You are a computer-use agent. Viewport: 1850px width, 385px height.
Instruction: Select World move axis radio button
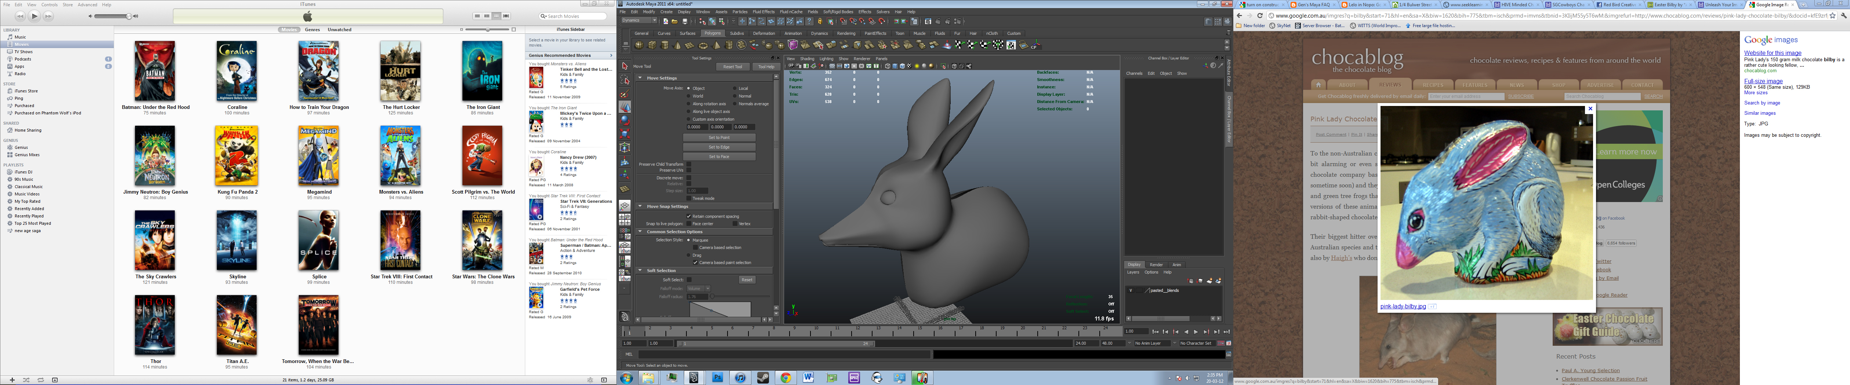coord(688,96)
